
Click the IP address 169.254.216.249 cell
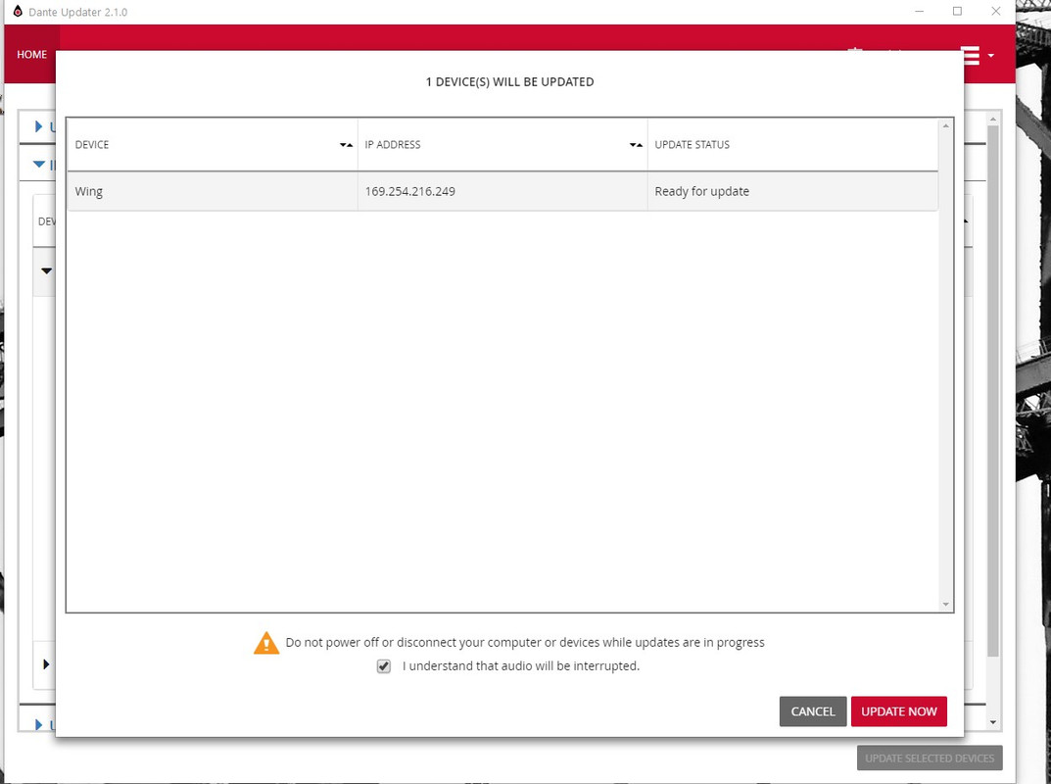tap(502, 191)
